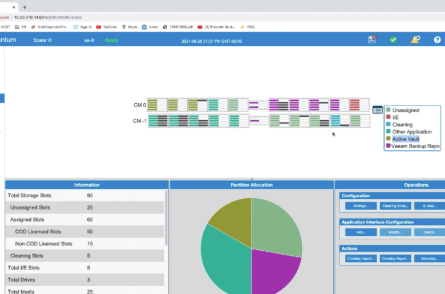Click the Modify... button
Screen dimensions: 445x294
[x=395, y=232]
